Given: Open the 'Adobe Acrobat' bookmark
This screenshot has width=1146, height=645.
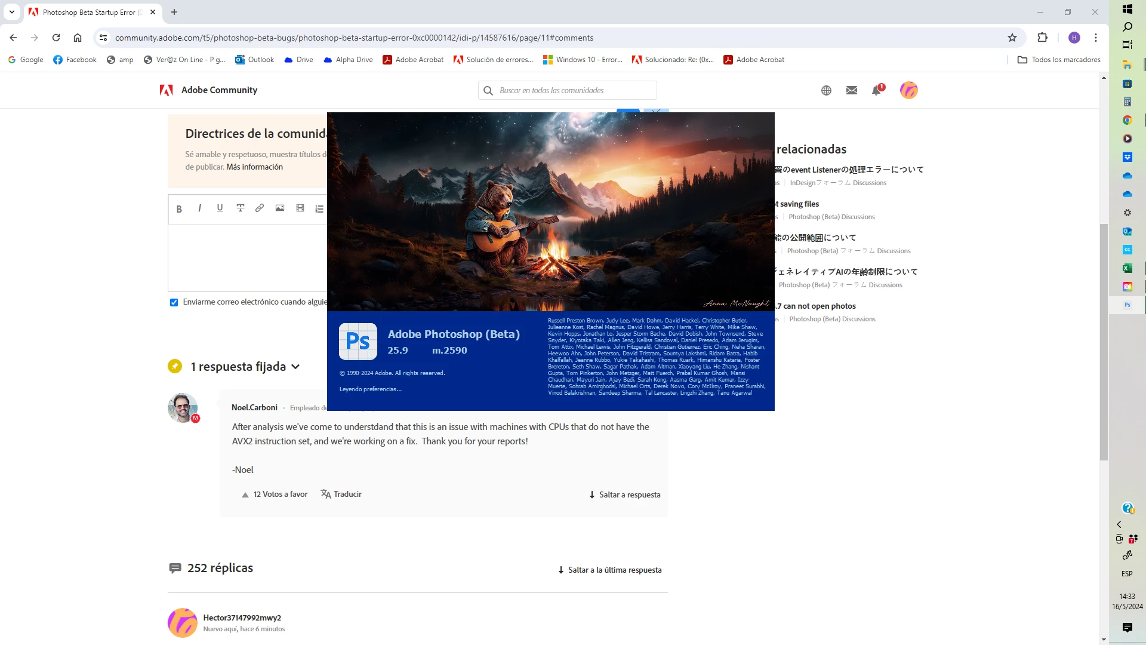Looking at the screenshot, I should [x=413, y=60].
